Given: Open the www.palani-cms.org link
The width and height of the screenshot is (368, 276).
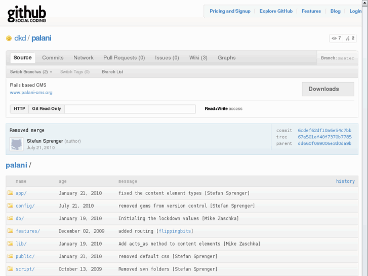Looking at the screenshot, I should pyautogui.click(x=31, y=93).
